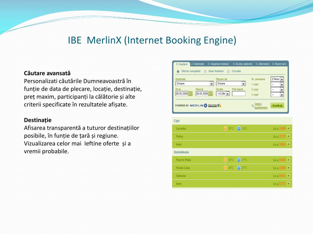Switch to the 2. Destinatie tab
This screenshot has width=313, height=234.
(198, 64)
